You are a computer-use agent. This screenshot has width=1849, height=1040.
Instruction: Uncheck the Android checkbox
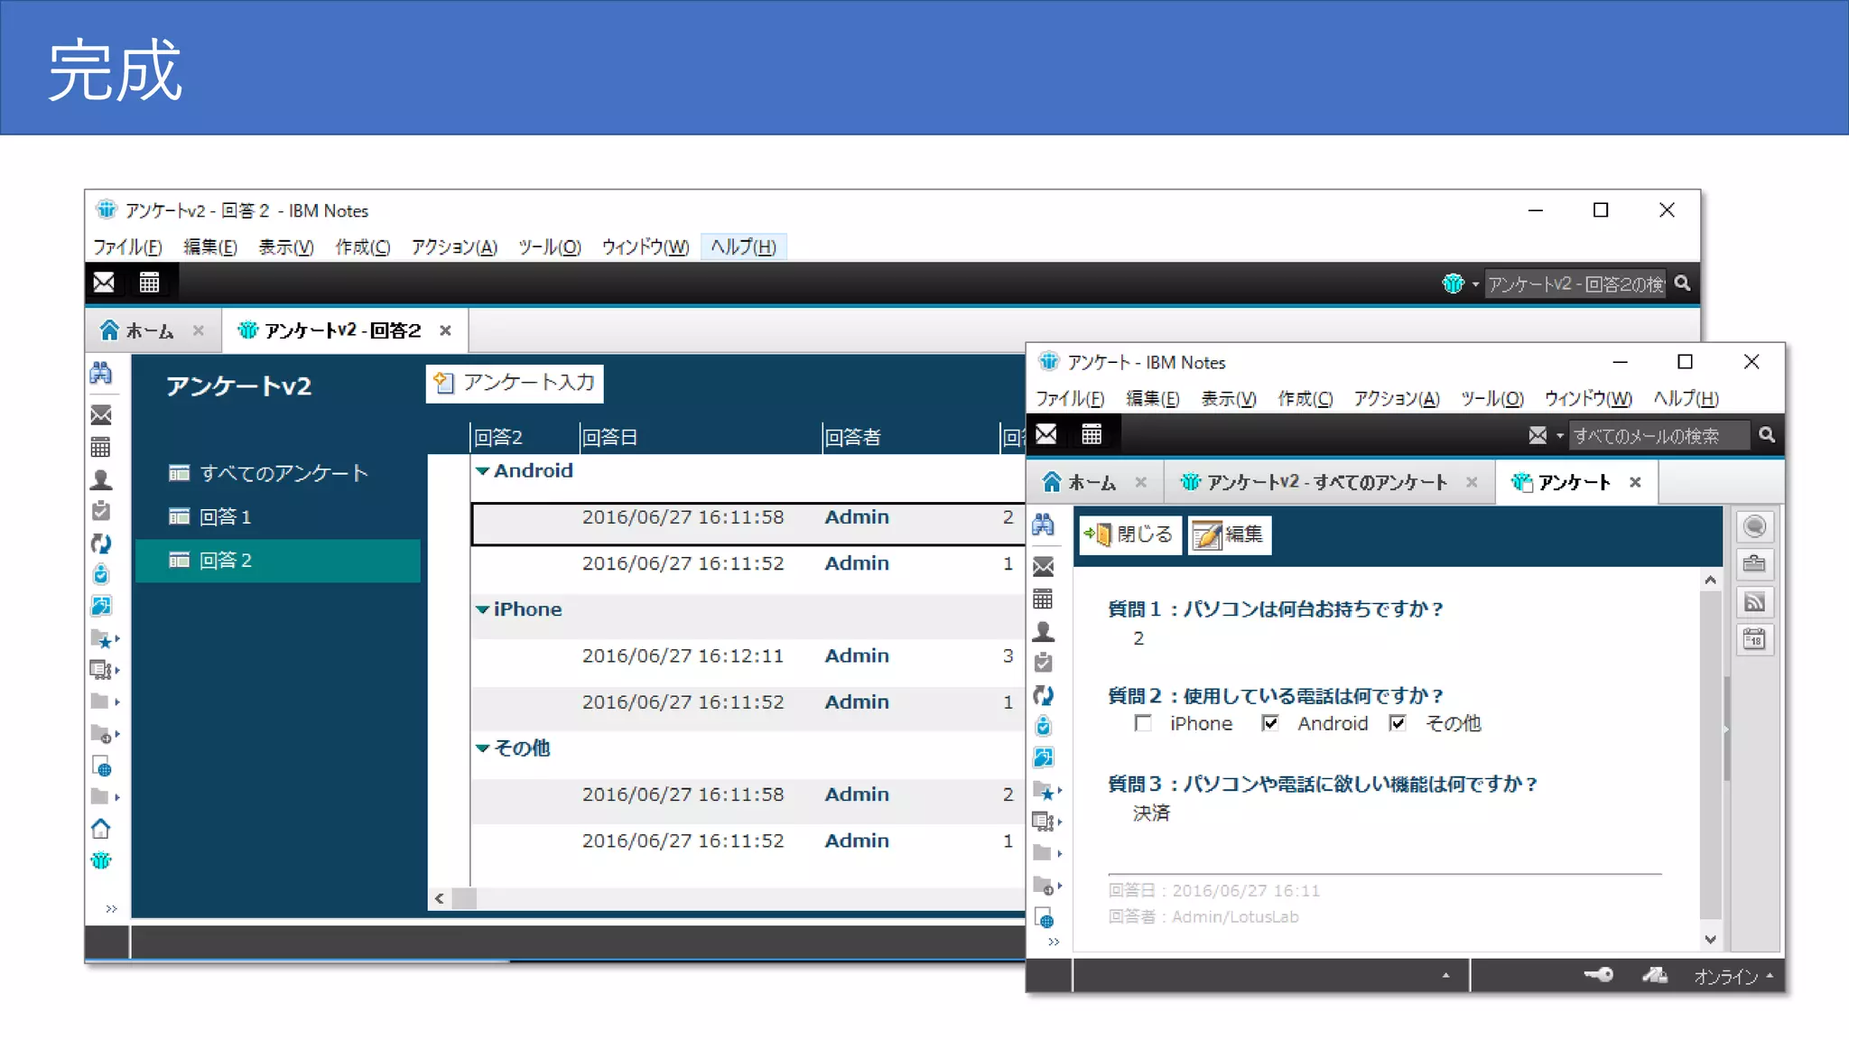[x=1270, y=723]
